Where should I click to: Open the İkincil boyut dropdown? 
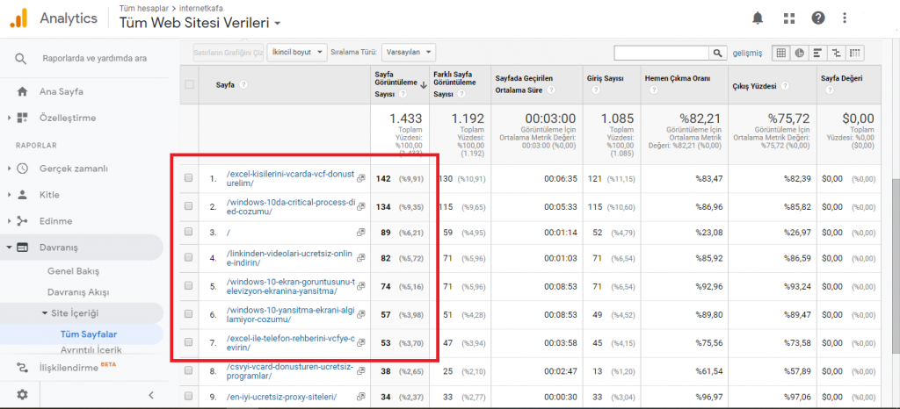297,52
